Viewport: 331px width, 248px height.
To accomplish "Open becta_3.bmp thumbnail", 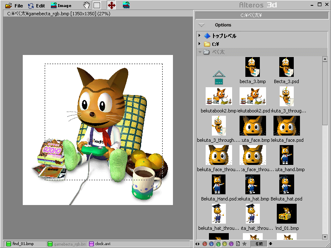I will 252,67.
